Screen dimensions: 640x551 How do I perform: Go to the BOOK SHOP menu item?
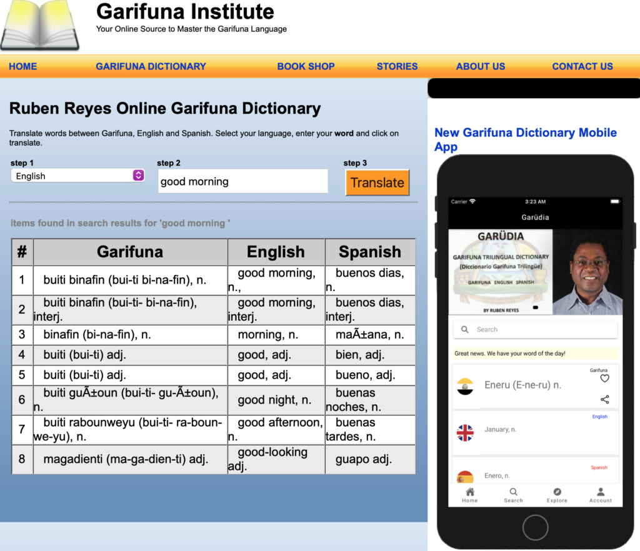tap(306, 66)
